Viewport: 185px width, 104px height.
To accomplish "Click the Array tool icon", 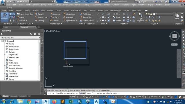I will coord(128,21).
